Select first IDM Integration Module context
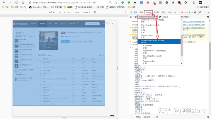Viewport: 211px width, 119px height. click(159, 26)
